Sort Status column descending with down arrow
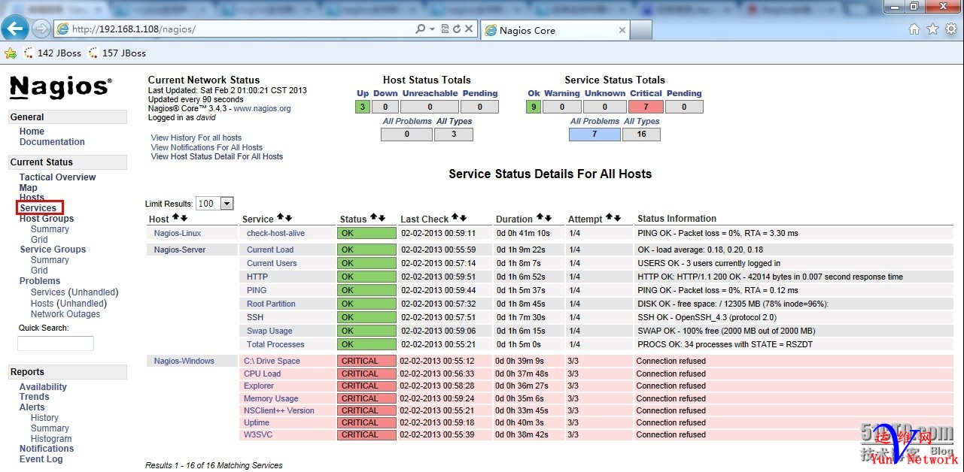This screenshot has width=964, height=472. pos(382,218)
